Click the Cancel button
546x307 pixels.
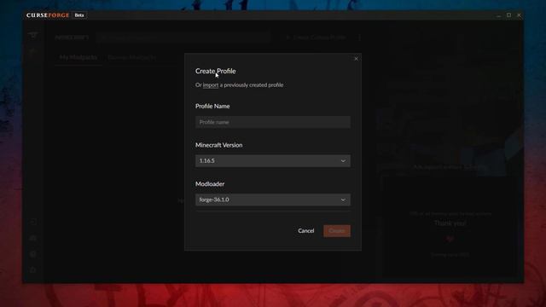pyautogui.click(x=305, y=231)
